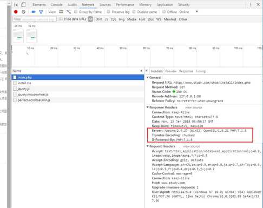Image resolution: width=263 pixels, height=208 pixels.
Task: Switch to the Audits tab
Action: tap(72, 5)
